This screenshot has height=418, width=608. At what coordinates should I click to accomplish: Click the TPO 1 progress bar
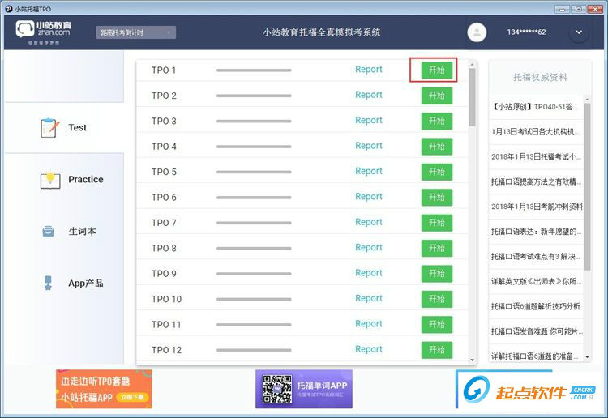254,70
